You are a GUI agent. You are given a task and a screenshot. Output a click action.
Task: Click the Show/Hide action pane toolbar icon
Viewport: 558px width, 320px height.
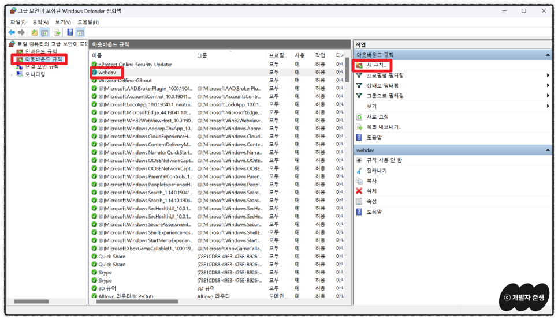click(80, 32)
